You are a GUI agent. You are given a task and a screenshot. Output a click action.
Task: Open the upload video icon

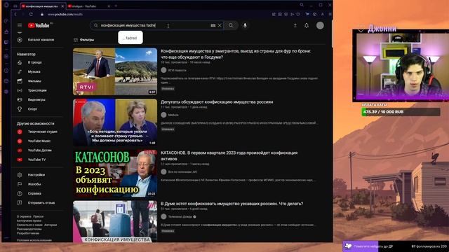[x=295, y=25]
